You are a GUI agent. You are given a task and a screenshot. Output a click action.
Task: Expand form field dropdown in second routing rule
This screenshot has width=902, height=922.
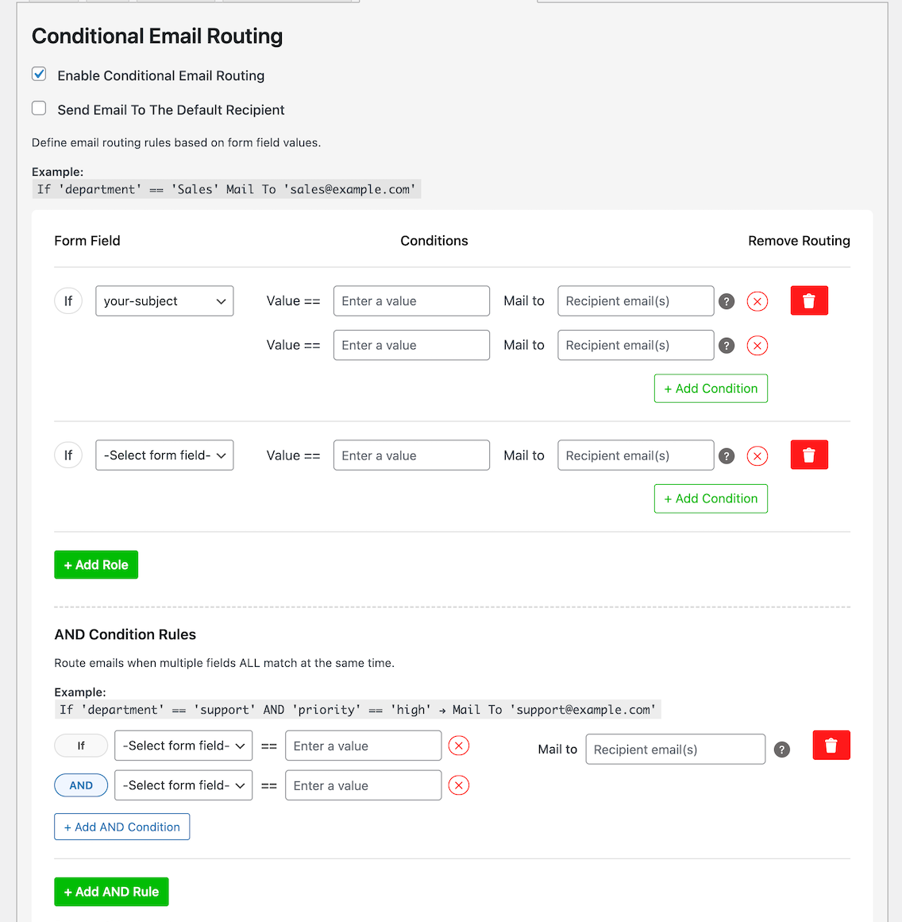coord(164,455)
